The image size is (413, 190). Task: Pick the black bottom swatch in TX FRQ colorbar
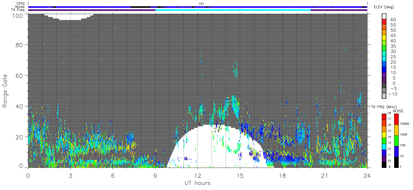pos(384,165)
